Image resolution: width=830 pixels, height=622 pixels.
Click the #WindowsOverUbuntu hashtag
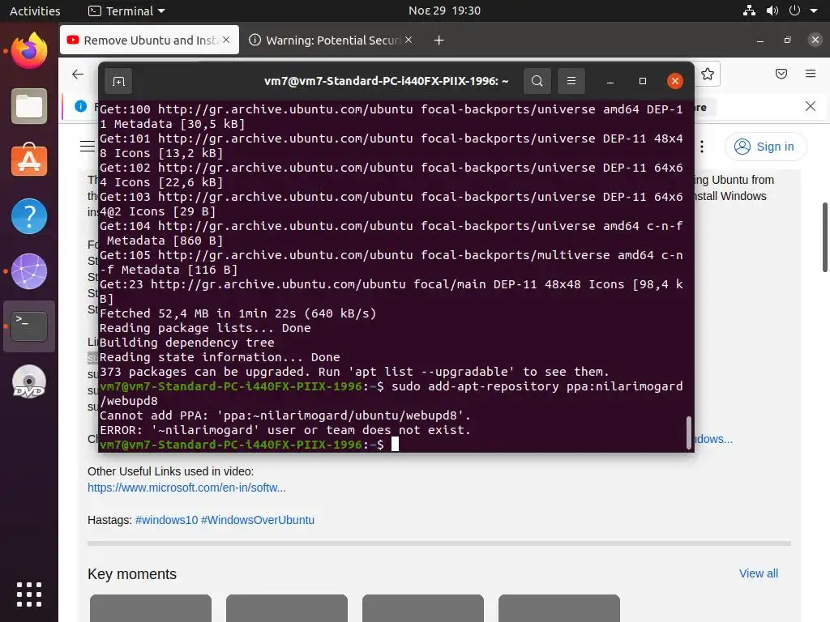[257, 520]
